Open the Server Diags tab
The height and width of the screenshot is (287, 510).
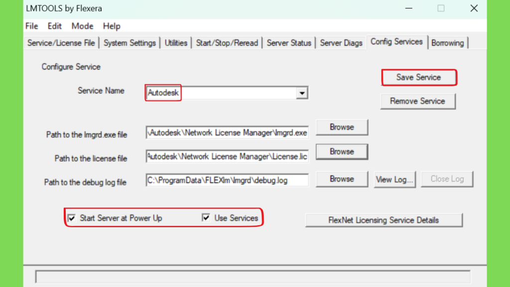(341, 43)
